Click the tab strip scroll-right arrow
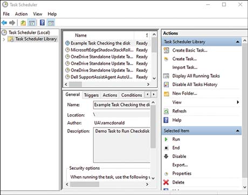248x195 pixels. (154, 94)
